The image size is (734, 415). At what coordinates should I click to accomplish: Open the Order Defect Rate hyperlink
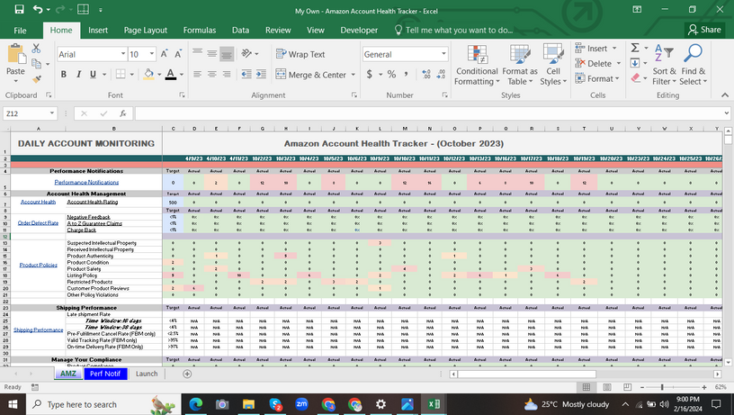(x=38, y=223)
